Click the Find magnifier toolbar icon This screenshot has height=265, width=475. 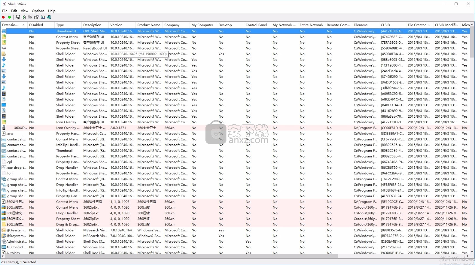(x=43, y=17)
